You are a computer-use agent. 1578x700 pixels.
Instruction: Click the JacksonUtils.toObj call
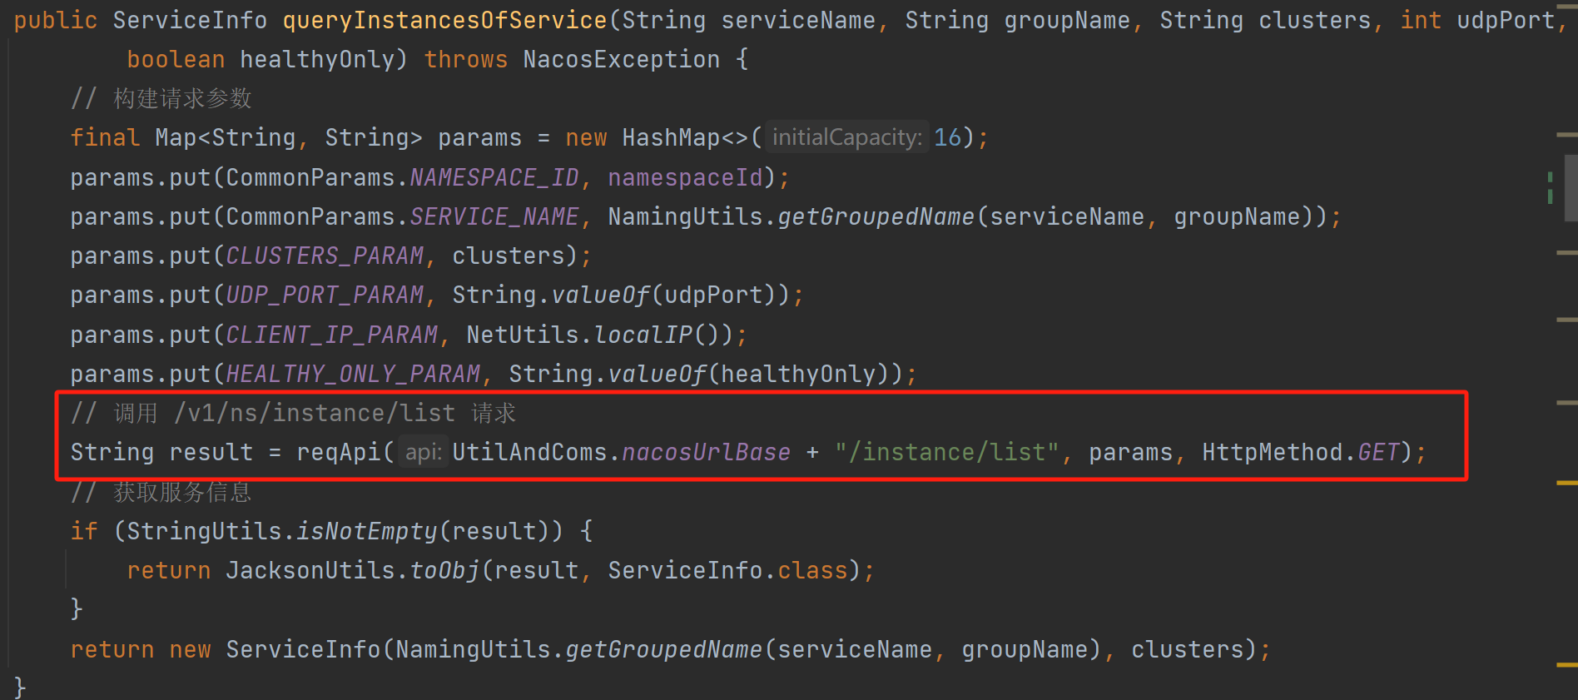[353, 570]
